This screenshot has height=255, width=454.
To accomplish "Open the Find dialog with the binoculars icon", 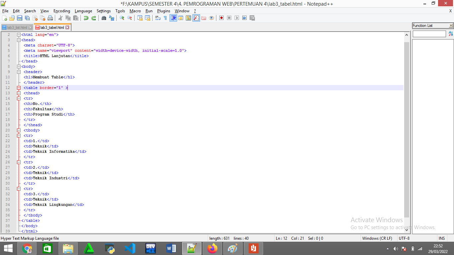I will pos(104,18).
